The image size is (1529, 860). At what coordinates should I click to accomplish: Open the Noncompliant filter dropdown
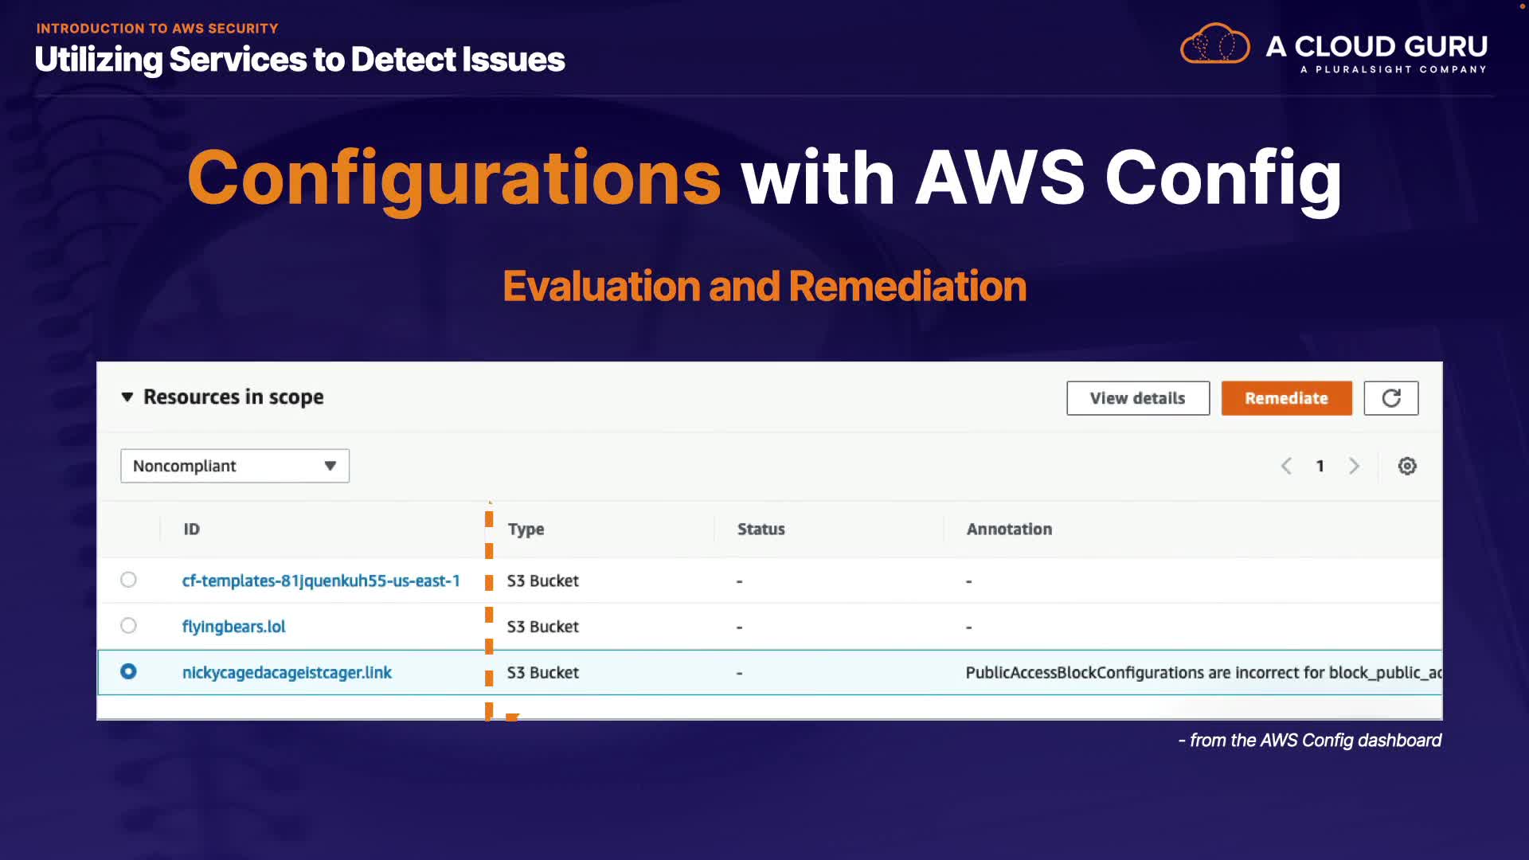click(234, 466)
